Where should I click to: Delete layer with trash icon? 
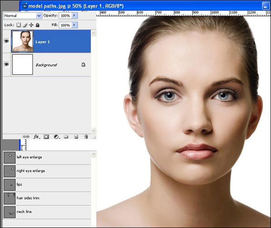click(86, 137)
